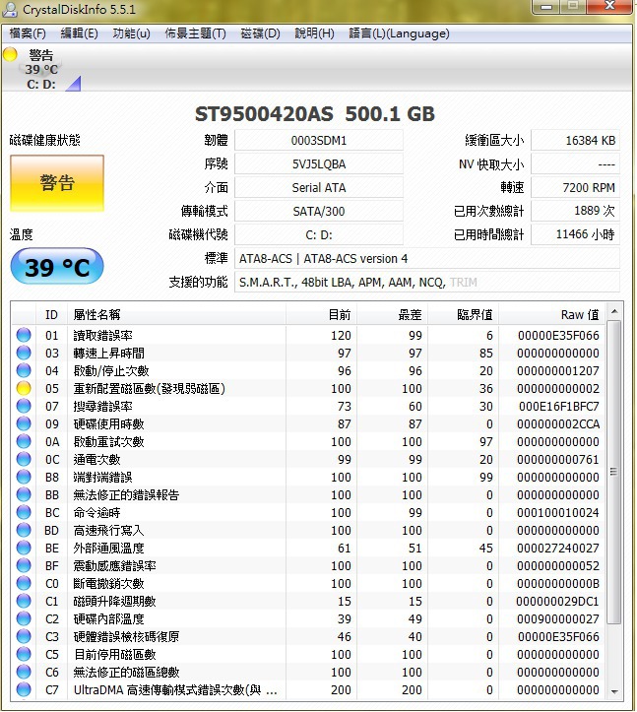The width and height of the screenshot is (637, 712).
Task: Click the blue status icon for 啟動/停止次數
Action: tap(24, 370)
